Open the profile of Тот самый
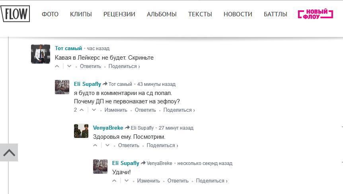The height and width of the screenshot is (194, 343). point(68,48)
